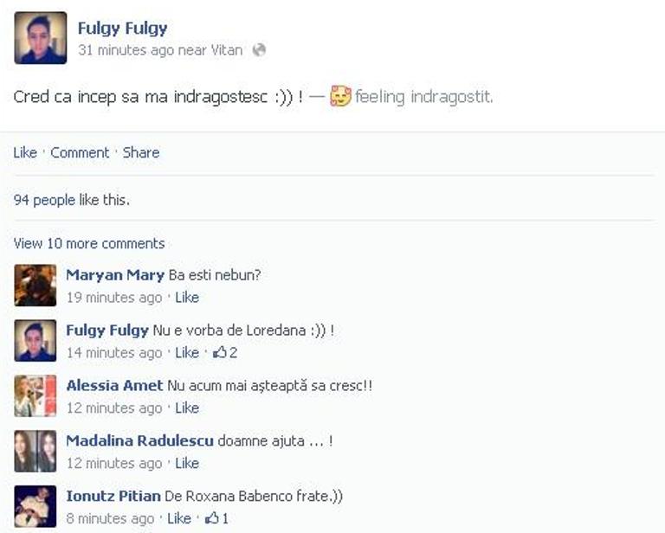
Task: Open the Vitan location link
Action: point(227,50)
